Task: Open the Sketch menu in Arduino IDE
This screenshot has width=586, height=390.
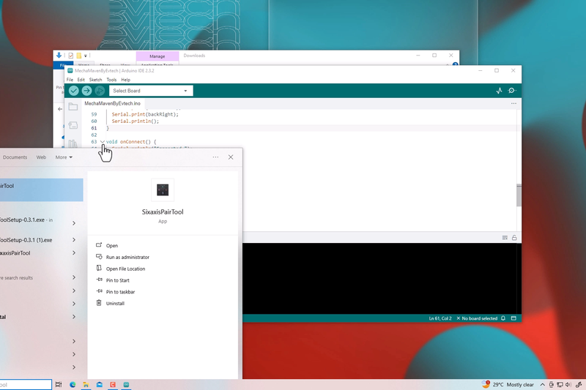Action: pos(96,80)
